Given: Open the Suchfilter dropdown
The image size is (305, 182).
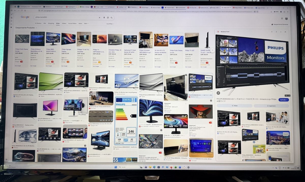Looking at the screenshot, I should (110, 24).
